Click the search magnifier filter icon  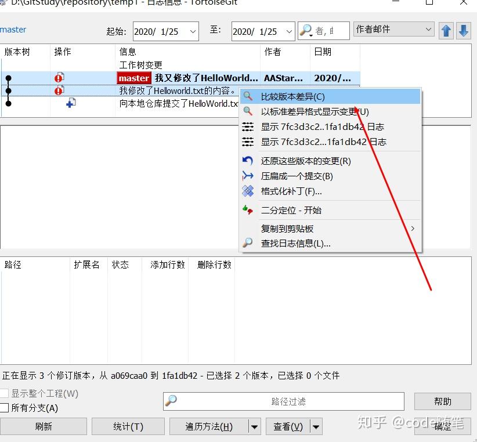tap(306, 30)
